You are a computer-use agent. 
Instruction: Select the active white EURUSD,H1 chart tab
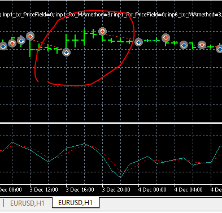[x=75, y=203]
